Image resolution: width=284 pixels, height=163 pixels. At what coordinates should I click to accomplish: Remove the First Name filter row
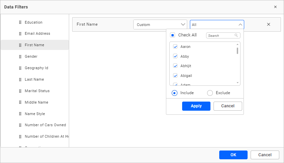[x=268, y=24]
